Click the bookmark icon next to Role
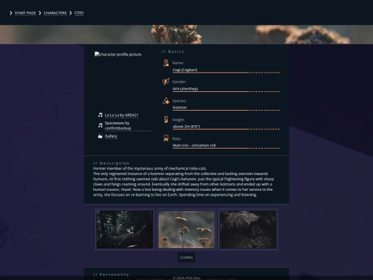The width and height of the screenshot is (373, 280). (x=166, y=138)
